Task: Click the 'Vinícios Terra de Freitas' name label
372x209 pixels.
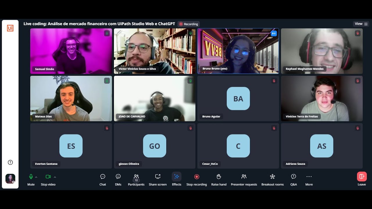Action: click(302, 116)
